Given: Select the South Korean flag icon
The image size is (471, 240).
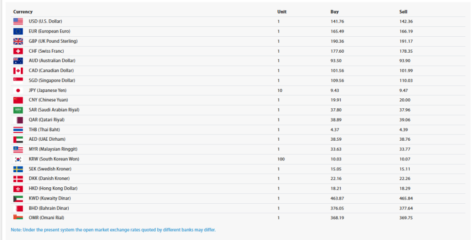Looking at the screenshot, I should click(x=18, y=159).
